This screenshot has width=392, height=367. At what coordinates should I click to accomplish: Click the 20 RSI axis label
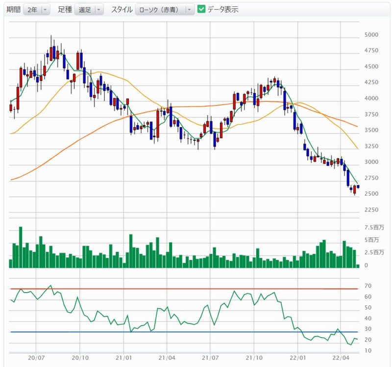pyautogui.click(x=368, y=340)
